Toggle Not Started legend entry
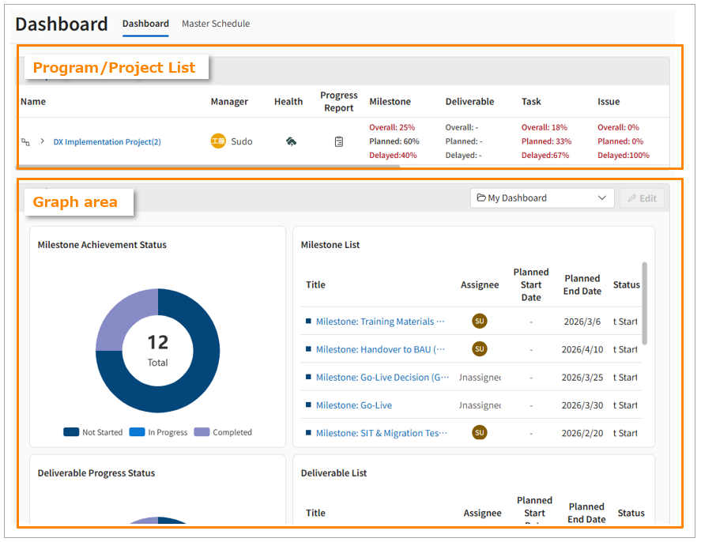The image size is (701, 542). (x=93, y=432)
